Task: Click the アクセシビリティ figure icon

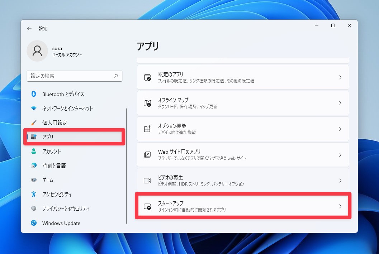Action: [x=34, y=194]
